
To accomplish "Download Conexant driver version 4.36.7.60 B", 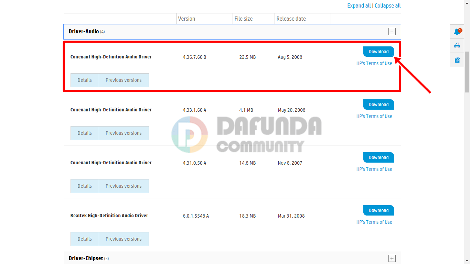I will 378,52.
